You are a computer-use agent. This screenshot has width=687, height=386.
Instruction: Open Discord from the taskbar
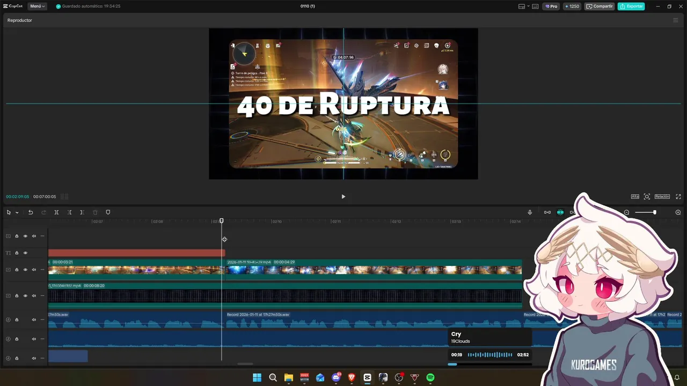coord(336,377)
